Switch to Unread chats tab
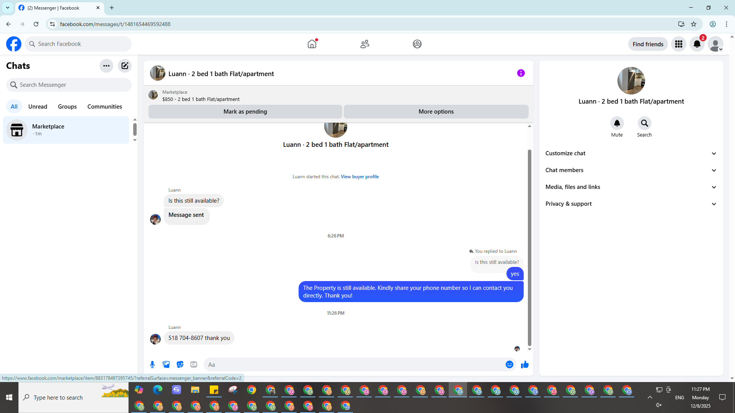Image resolution: width=735 pixels, height=413 pixels. click(x=38, y=107)
